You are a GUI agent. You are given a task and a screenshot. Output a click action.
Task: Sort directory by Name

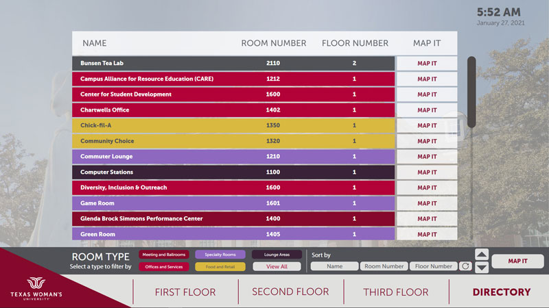(334, 266)
